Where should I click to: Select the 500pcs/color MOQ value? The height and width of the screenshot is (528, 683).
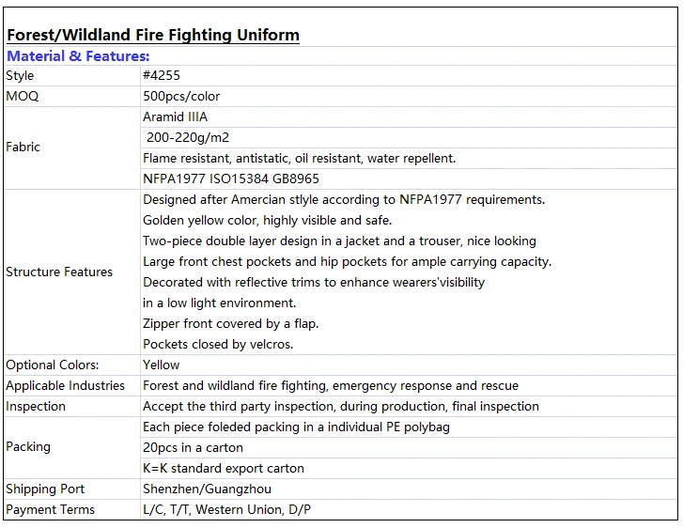(181, 97)
